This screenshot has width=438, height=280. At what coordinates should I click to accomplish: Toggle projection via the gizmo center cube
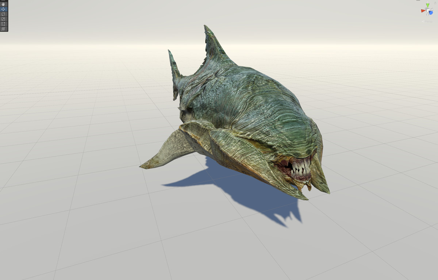click(428, 11)
